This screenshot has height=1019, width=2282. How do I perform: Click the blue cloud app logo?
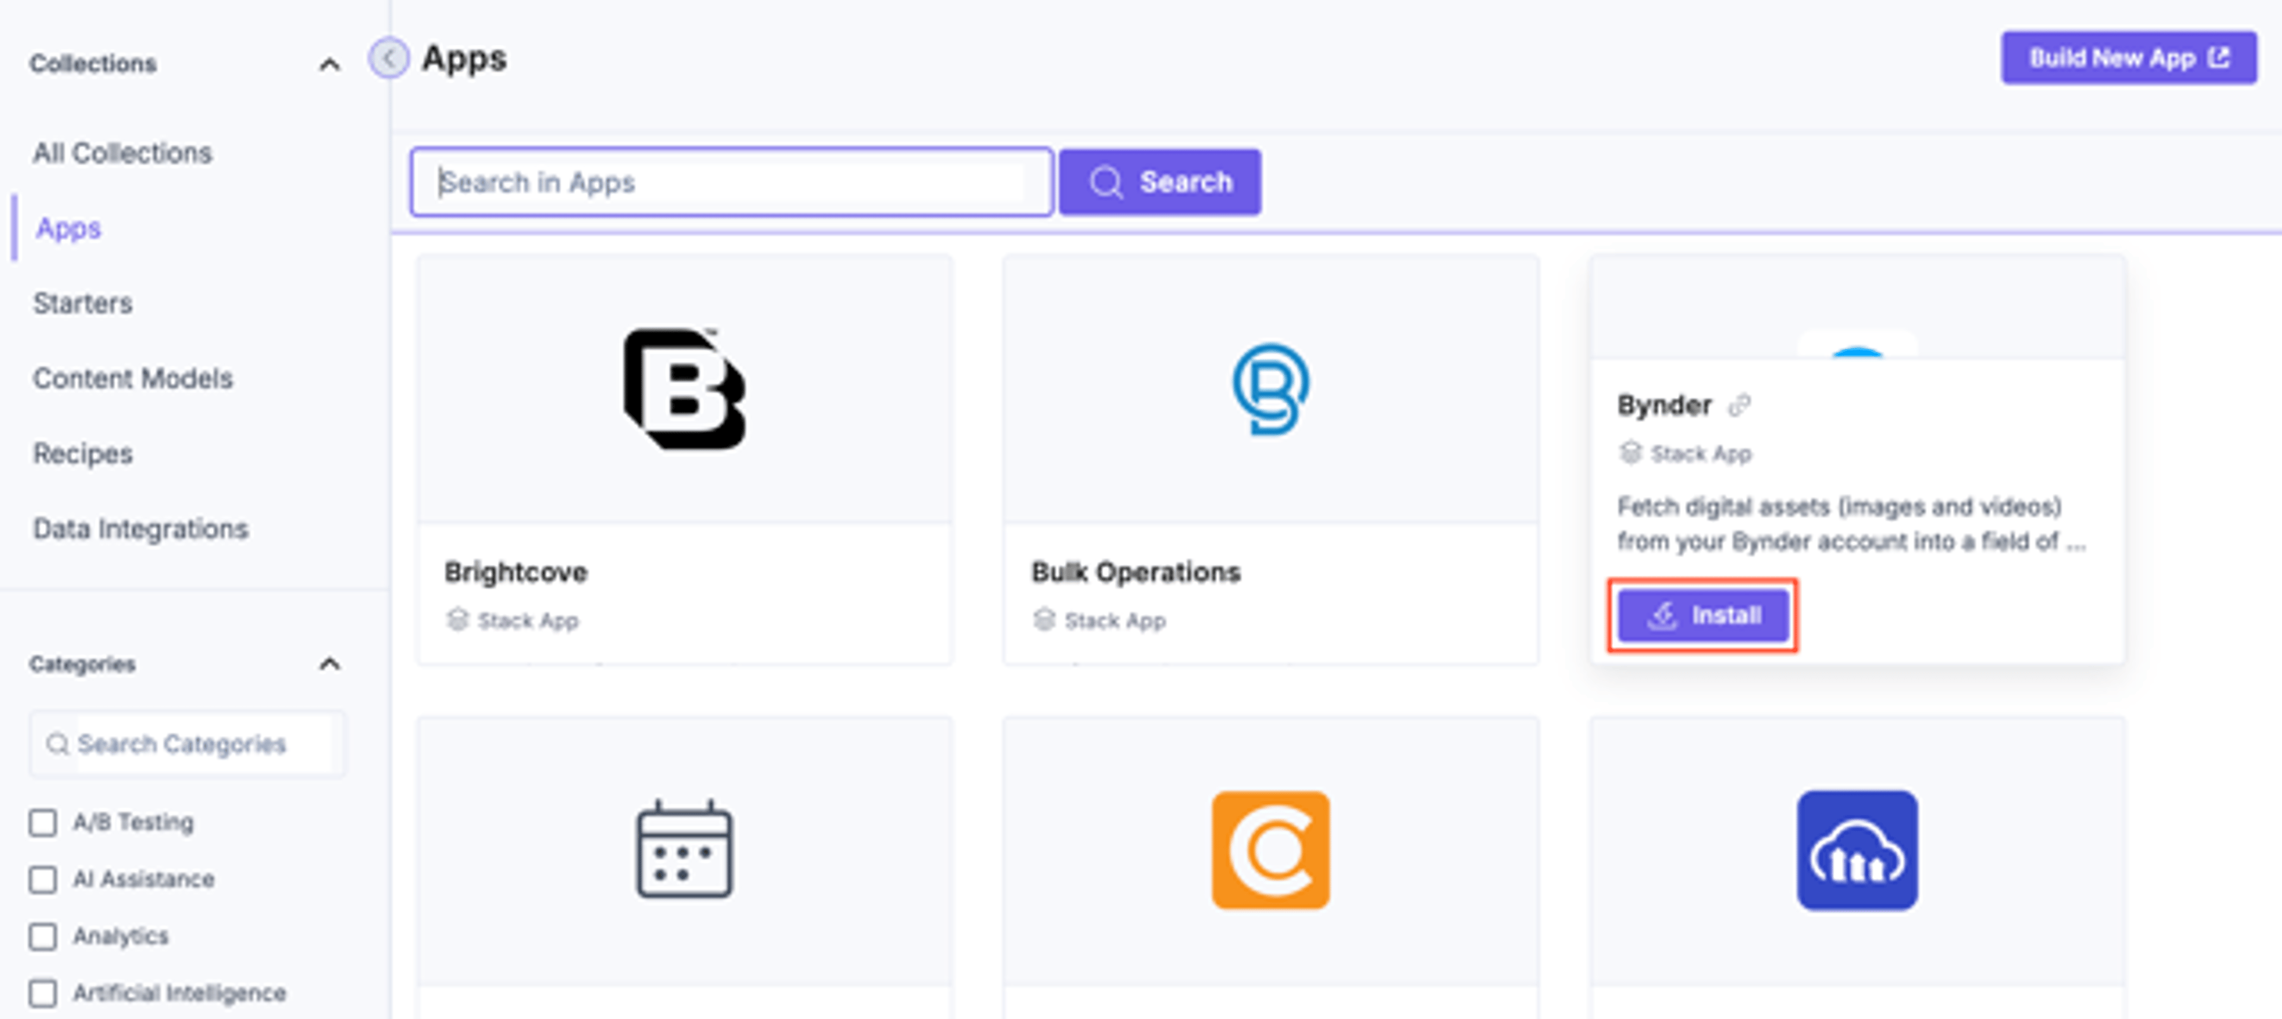pyautogui.click(x=1857, y=850)
